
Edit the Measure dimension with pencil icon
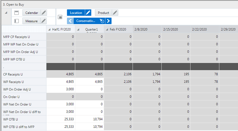point(43,21)
